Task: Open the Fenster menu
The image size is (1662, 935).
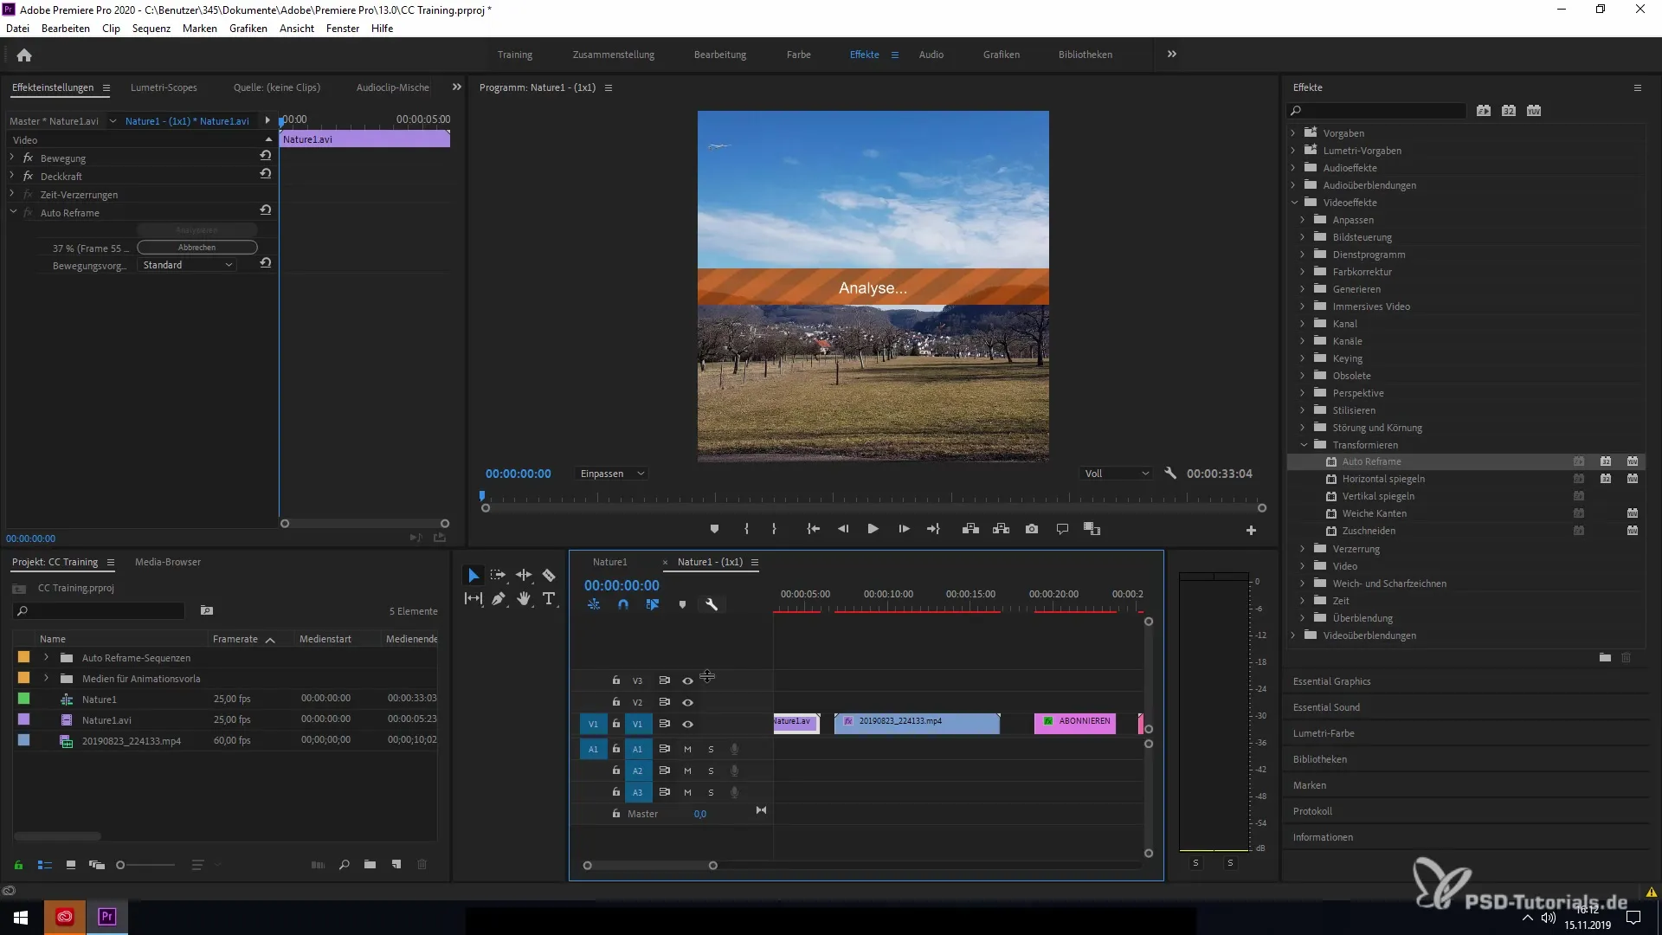Action: 343,29
